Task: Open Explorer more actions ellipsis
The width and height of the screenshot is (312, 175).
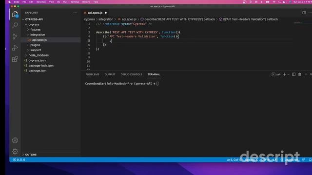Action: click(75, 13)
